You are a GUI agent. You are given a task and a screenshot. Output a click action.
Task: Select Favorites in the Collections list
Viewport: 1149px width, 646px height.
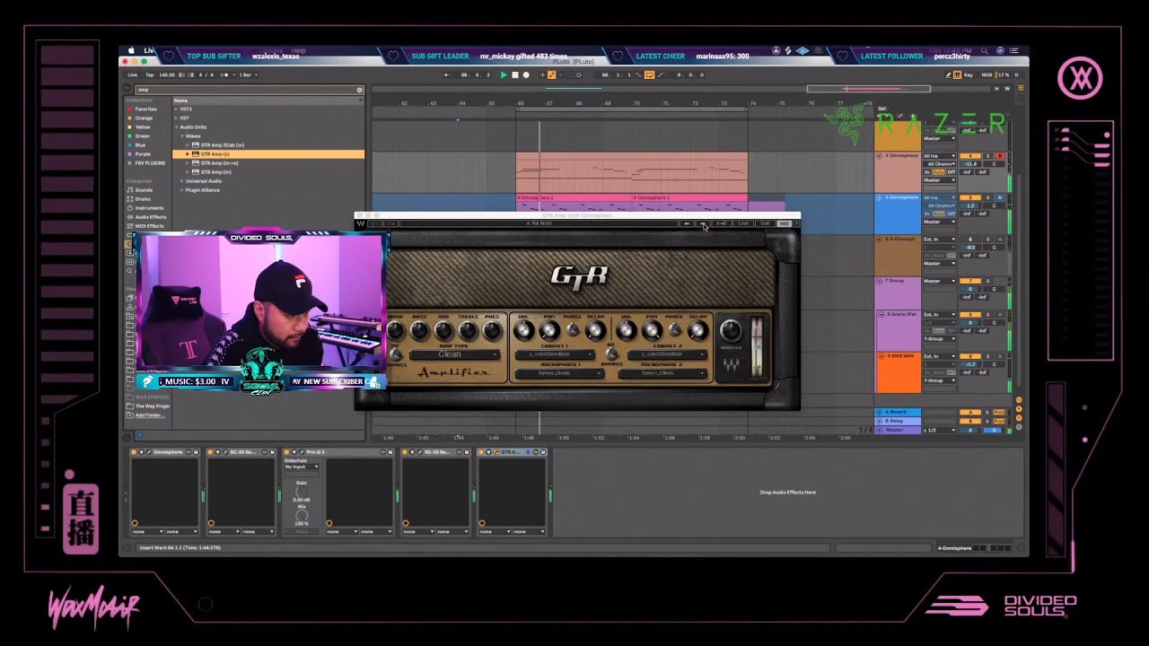pos(145,109)
